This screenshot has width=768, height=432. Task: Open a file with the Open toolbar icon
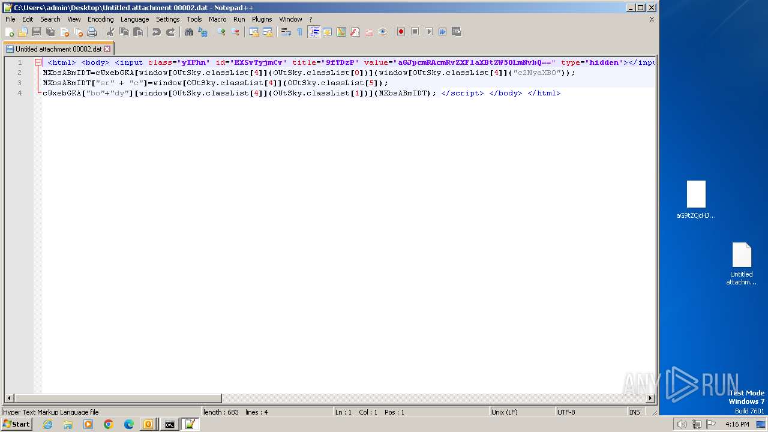pyautogui.click(x=23, y=32)
